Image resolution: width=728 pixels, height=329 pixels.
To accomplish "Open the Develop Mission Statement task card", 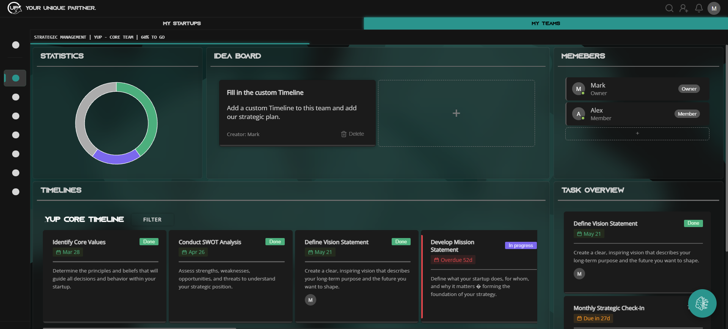I will 479,276.
